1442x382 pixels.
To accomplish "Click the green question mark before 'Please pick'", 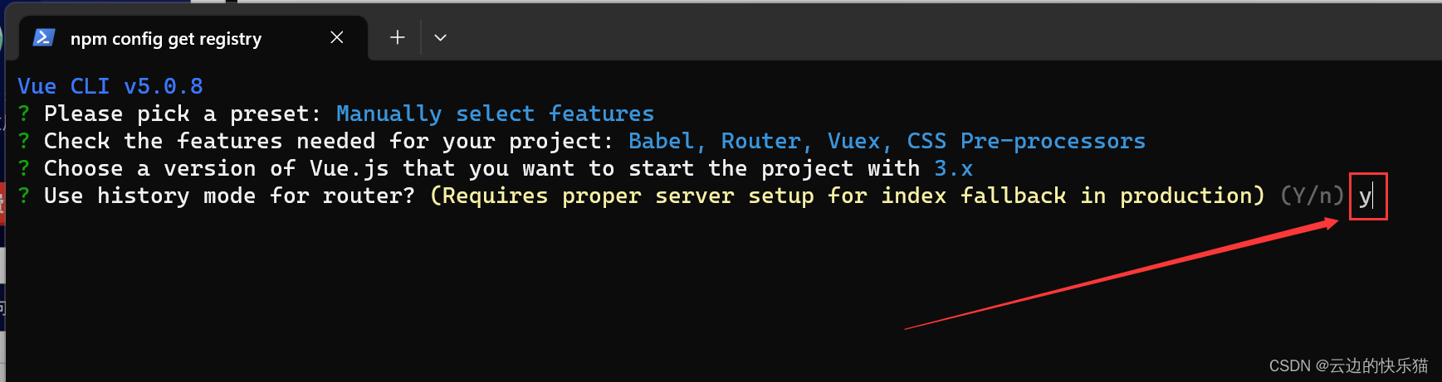I will (24, 114).
